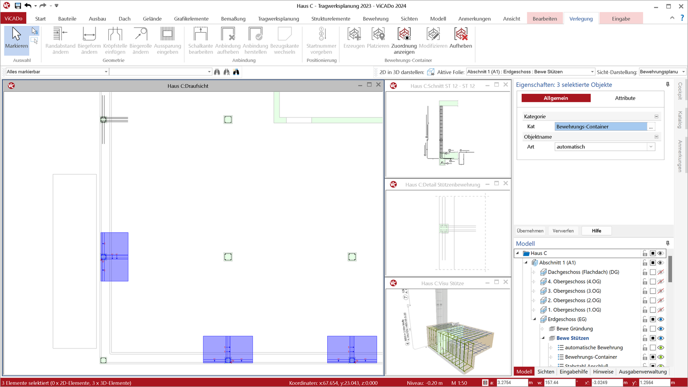The image size is (688, 387).
Task: Expand the 2. Obergeschoss (2.OG) node
Action: pyautogui.click(x=534, y=301)
